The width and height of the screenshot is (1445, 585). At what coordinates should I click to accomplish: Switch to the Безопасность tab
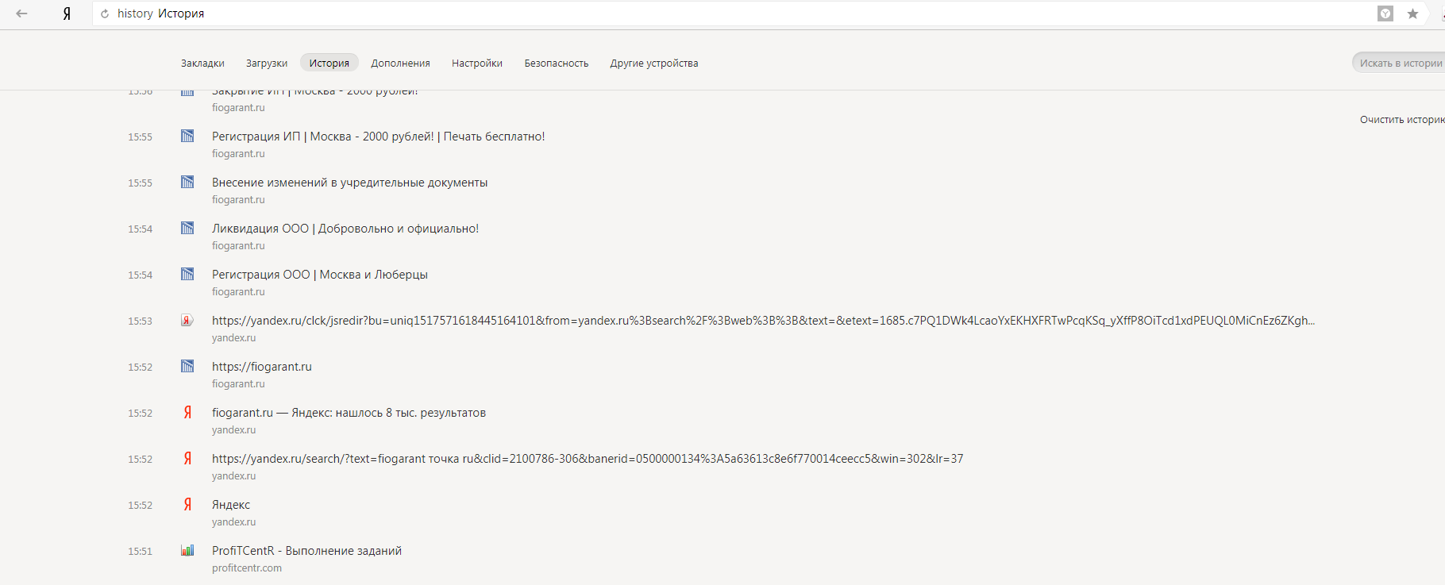tap(557, 64)
